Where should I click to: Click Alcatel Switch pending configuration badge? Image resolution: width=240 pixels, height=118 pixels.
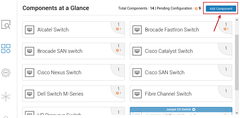pyautogui.click(x=118, y=29)
